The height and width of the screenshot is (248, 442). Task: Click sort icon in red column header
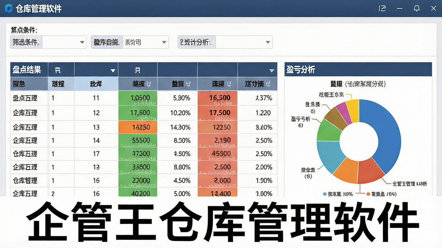pyautogui.click(x=229, y=84)
